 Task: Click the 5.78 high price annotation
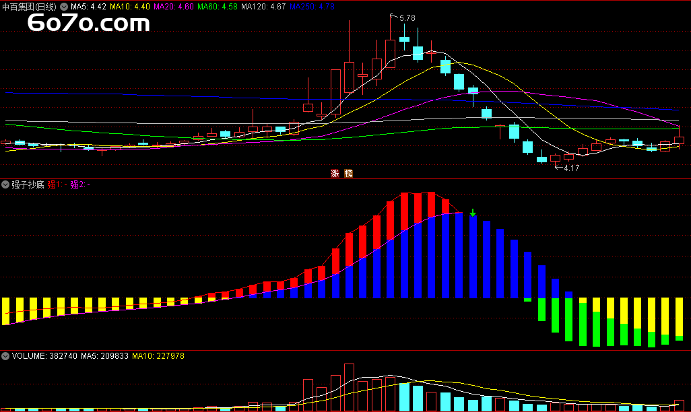pyautogui.click(x=407, y=18)
